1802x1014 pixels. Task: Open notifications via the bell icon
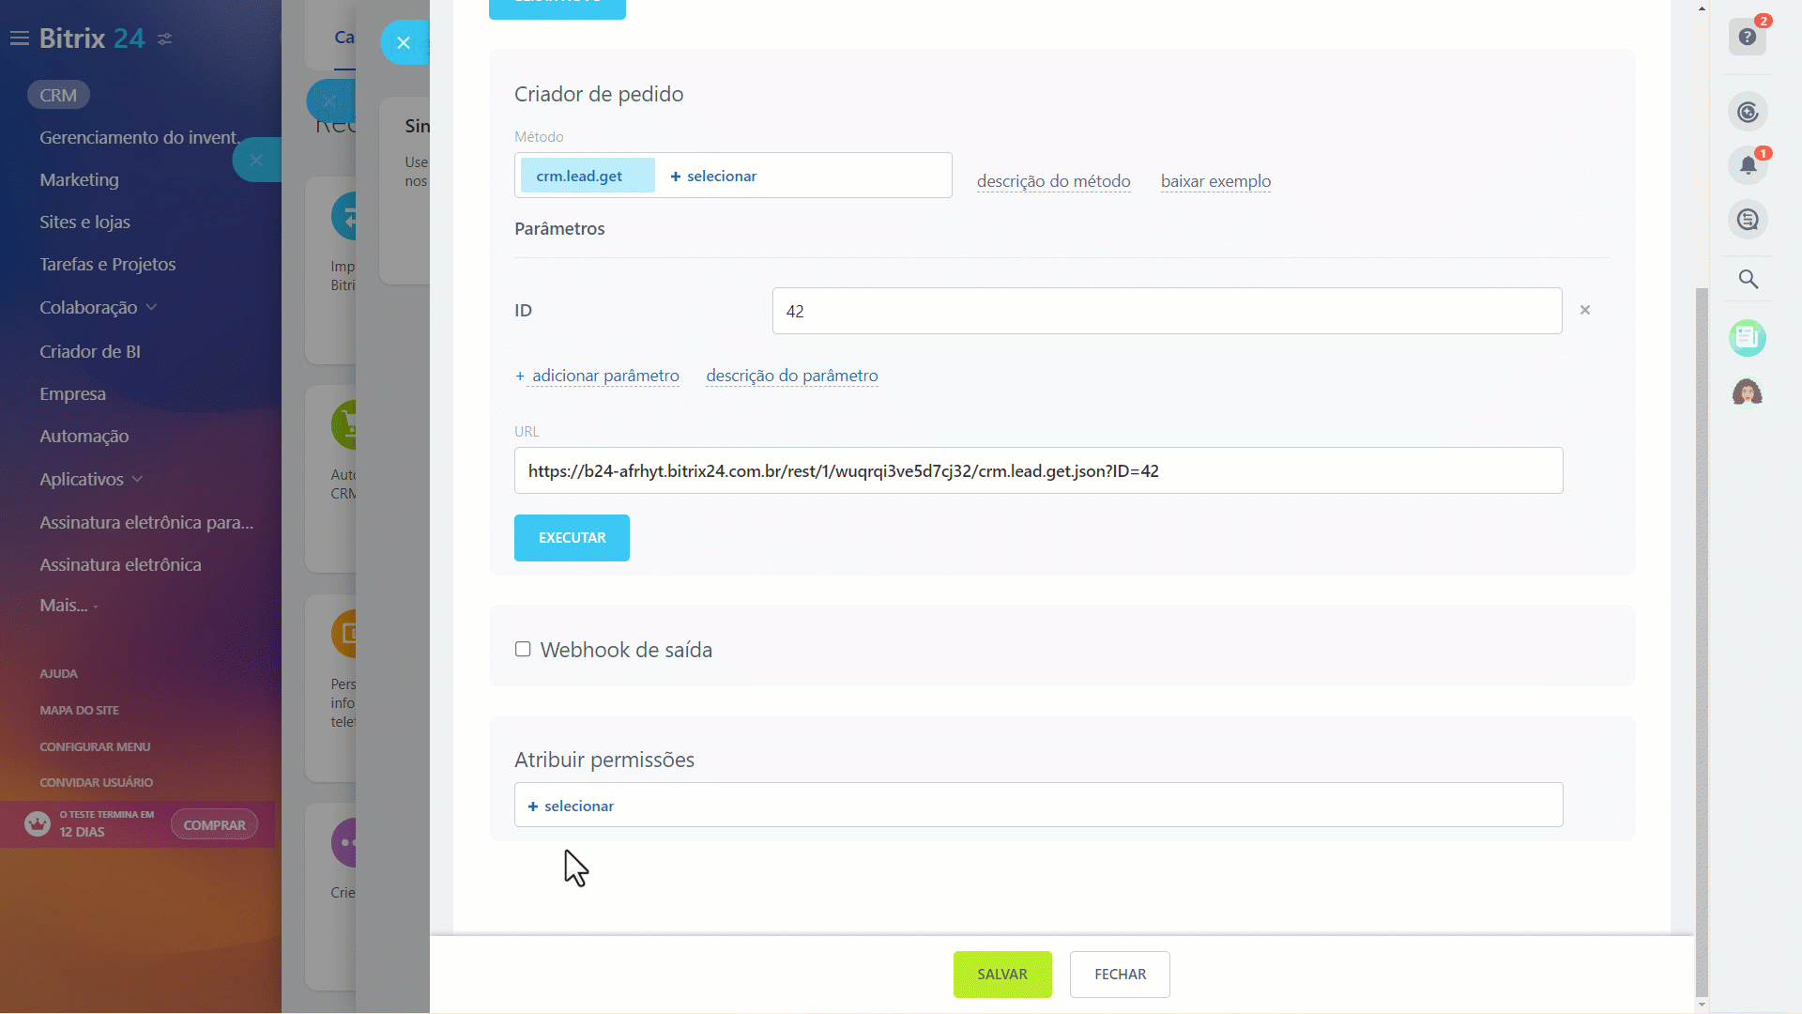(1748, 165)
